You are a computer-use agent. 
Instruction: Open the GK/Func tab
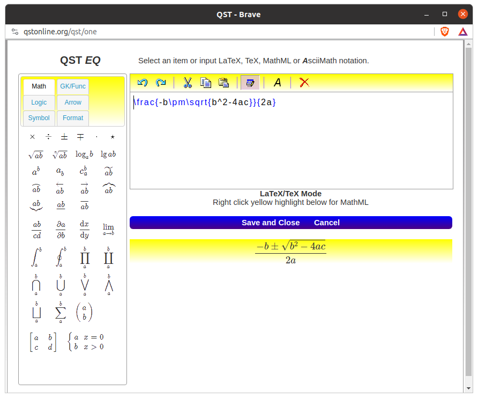point(73,86)
